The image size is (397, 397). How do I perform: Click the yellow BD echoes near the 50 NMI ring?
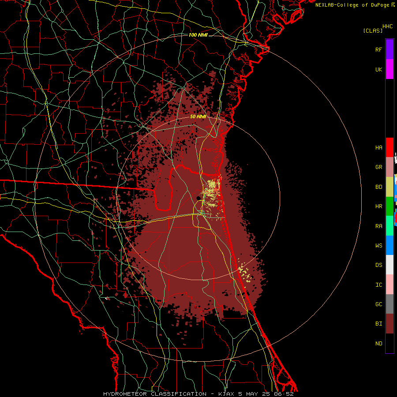pyautogui.click(x=245, y=273)
